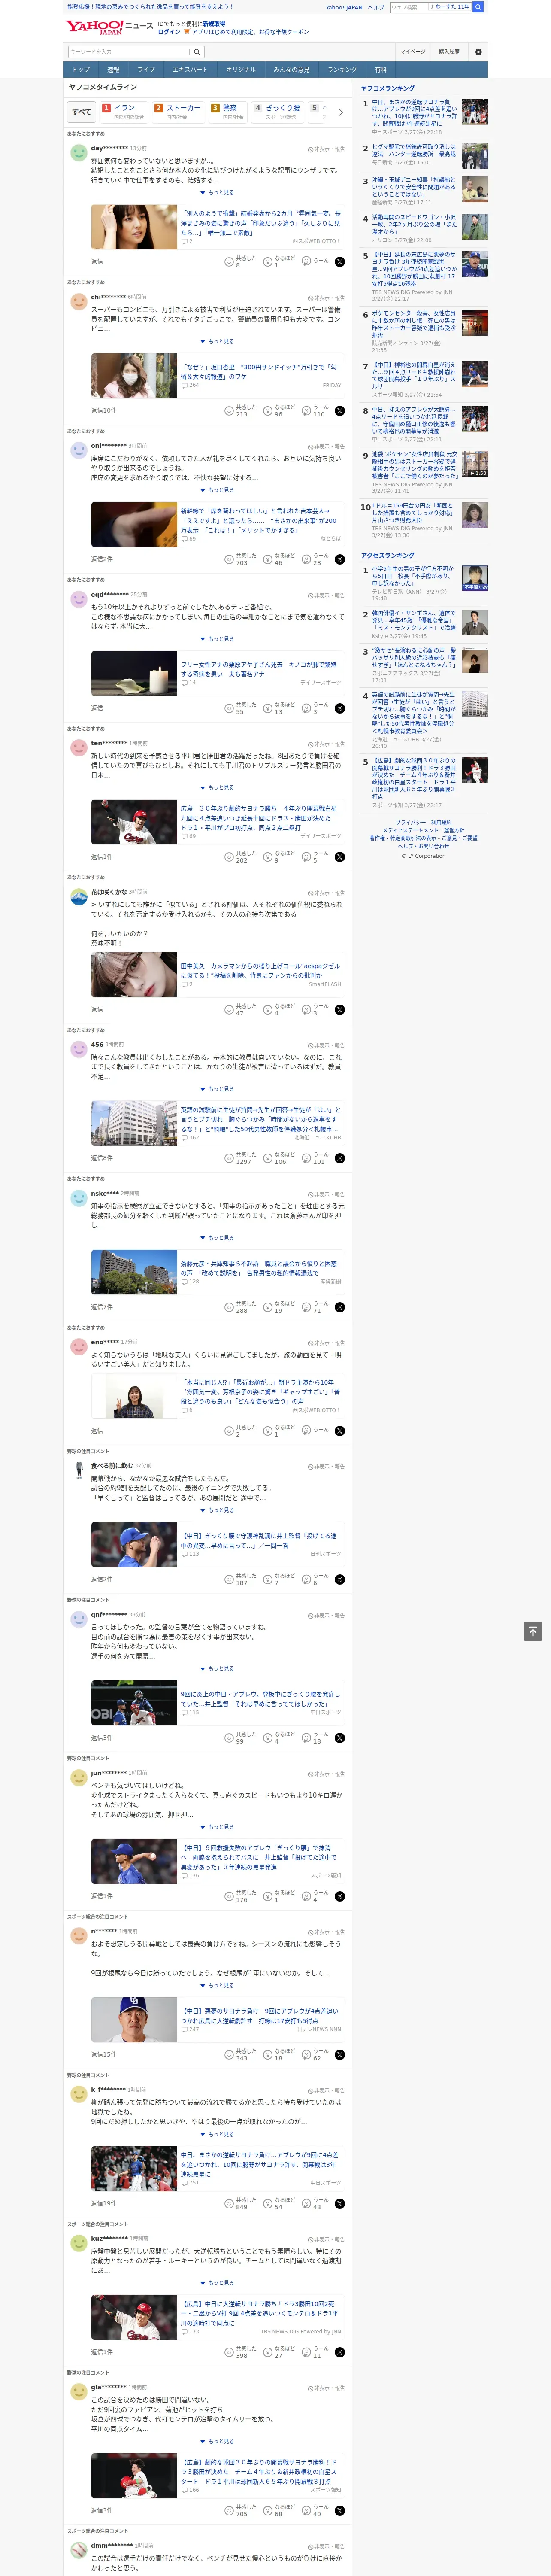Expand もっと見る on chi******** comment
This screenshot has width=551, height=2576.
click(217, 342)
